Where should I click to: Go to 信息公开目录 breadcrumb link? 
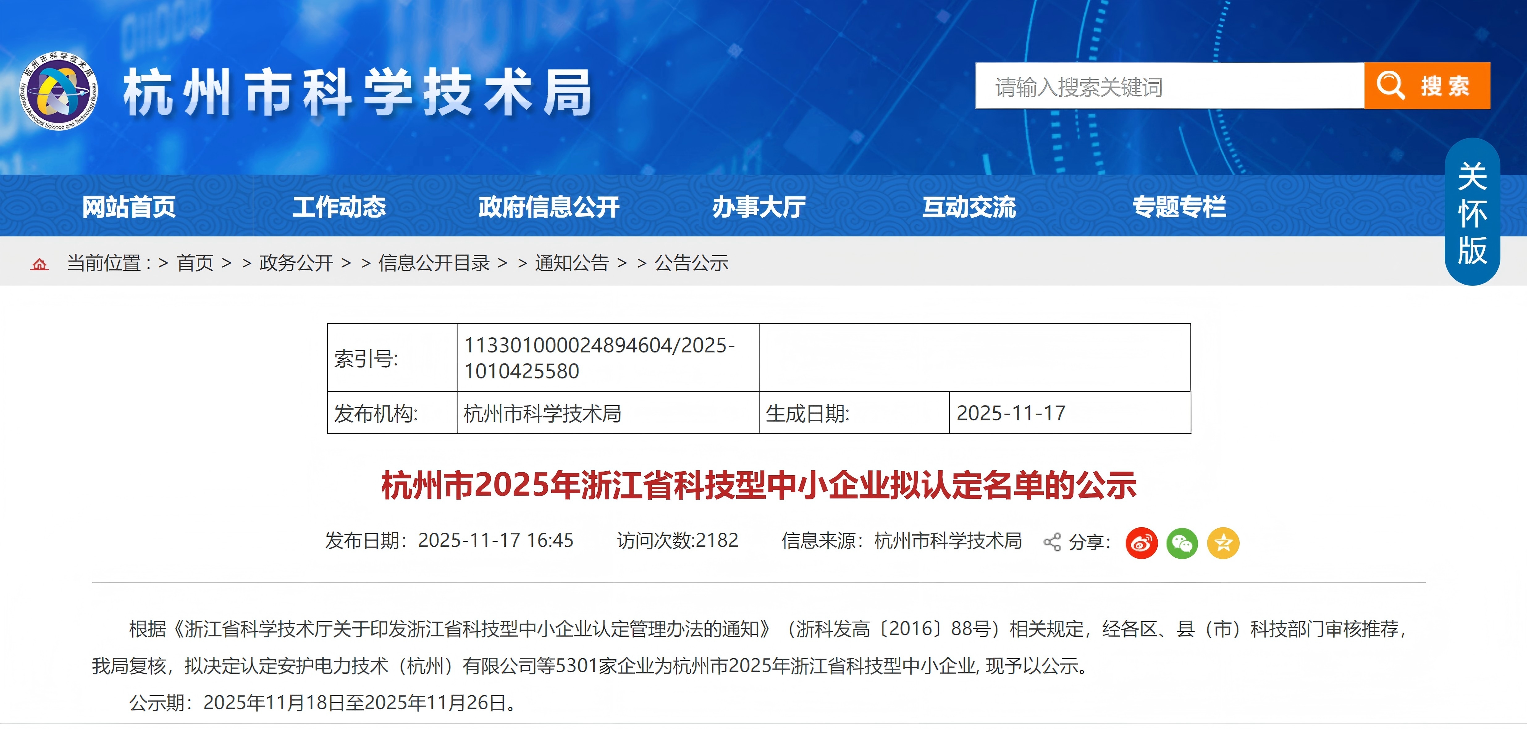tap(434, 263)
